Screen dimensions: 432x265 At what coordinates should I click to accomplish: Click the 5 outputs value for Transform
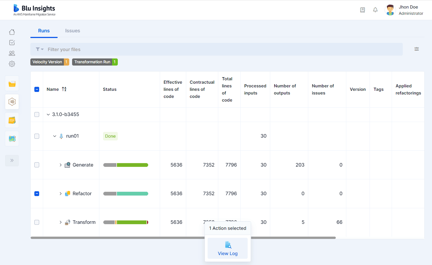[303, 222]
